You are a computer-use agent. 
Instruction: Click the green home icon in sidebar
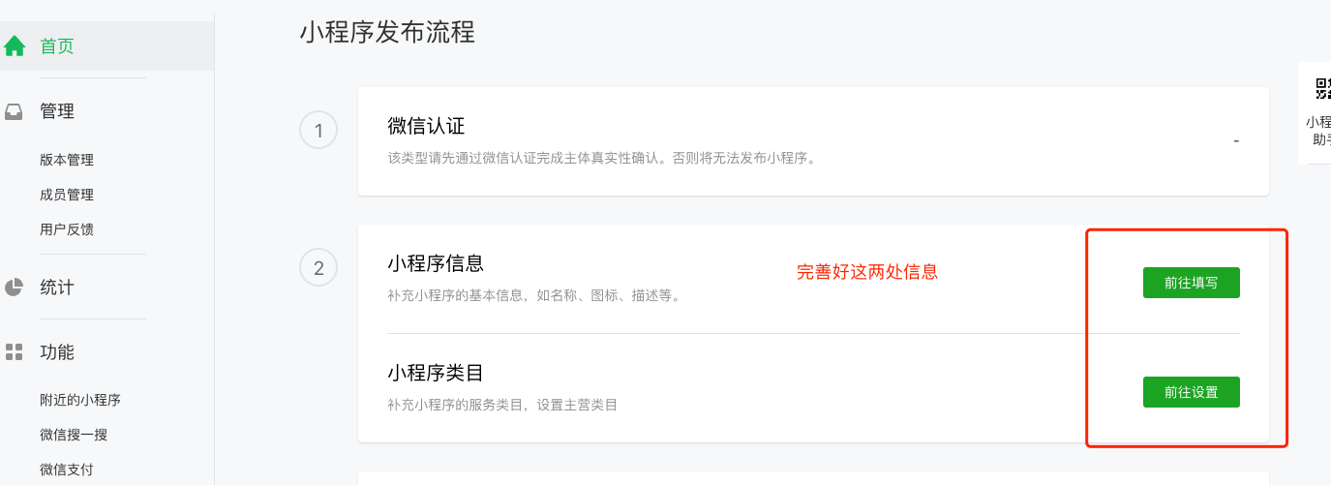tap(14, 45)
